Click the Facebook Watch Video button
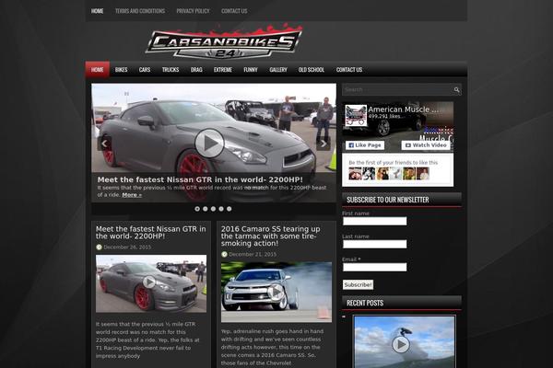This screenshot has width=553, height=368. 426,145
